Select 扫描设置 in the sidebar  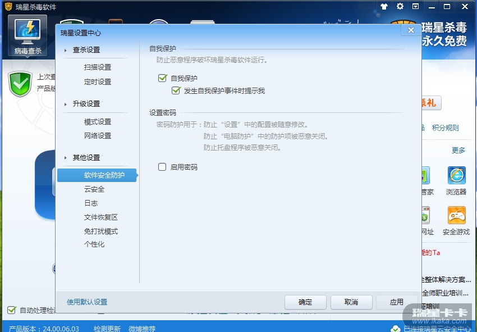[98, 67]
